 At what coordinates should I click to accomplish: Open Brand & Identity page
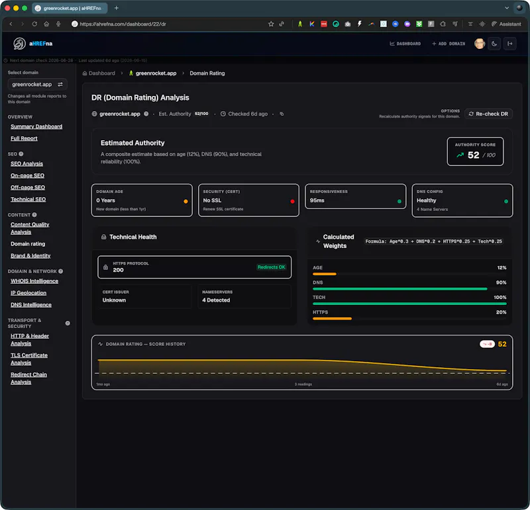[30, 255]
